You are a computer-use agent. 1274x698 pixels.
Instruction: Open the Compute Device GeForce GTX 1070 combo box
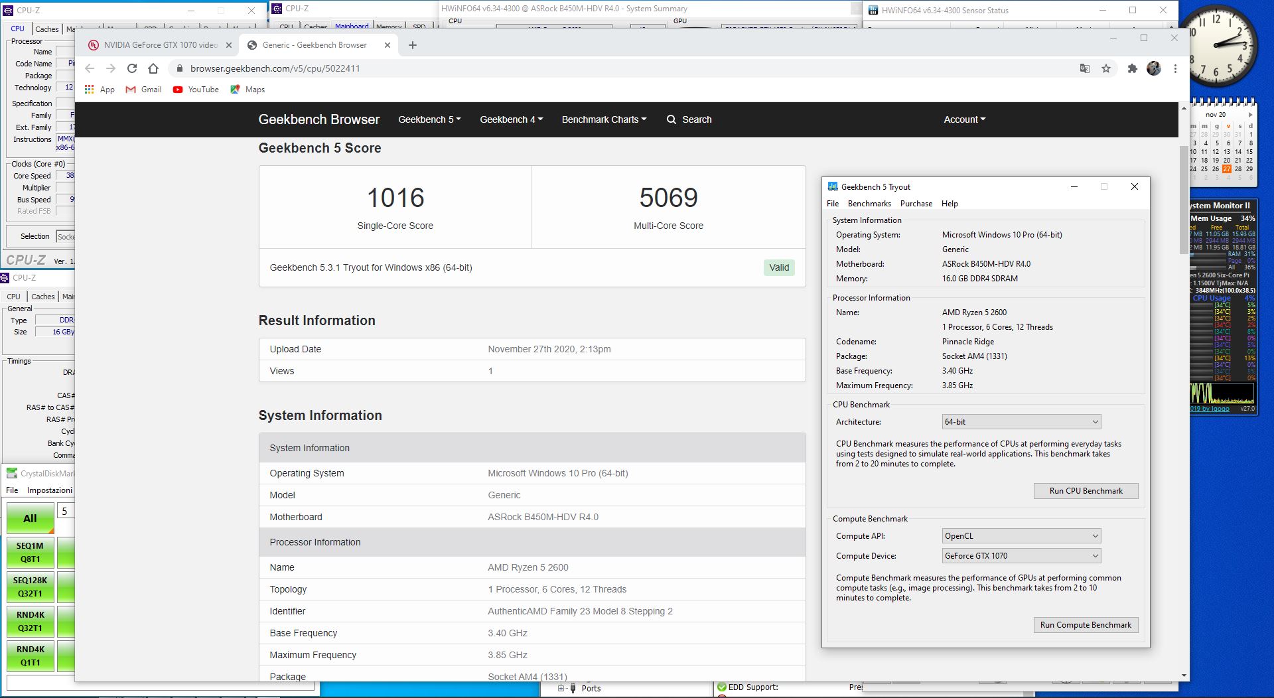coord(1021,556)
